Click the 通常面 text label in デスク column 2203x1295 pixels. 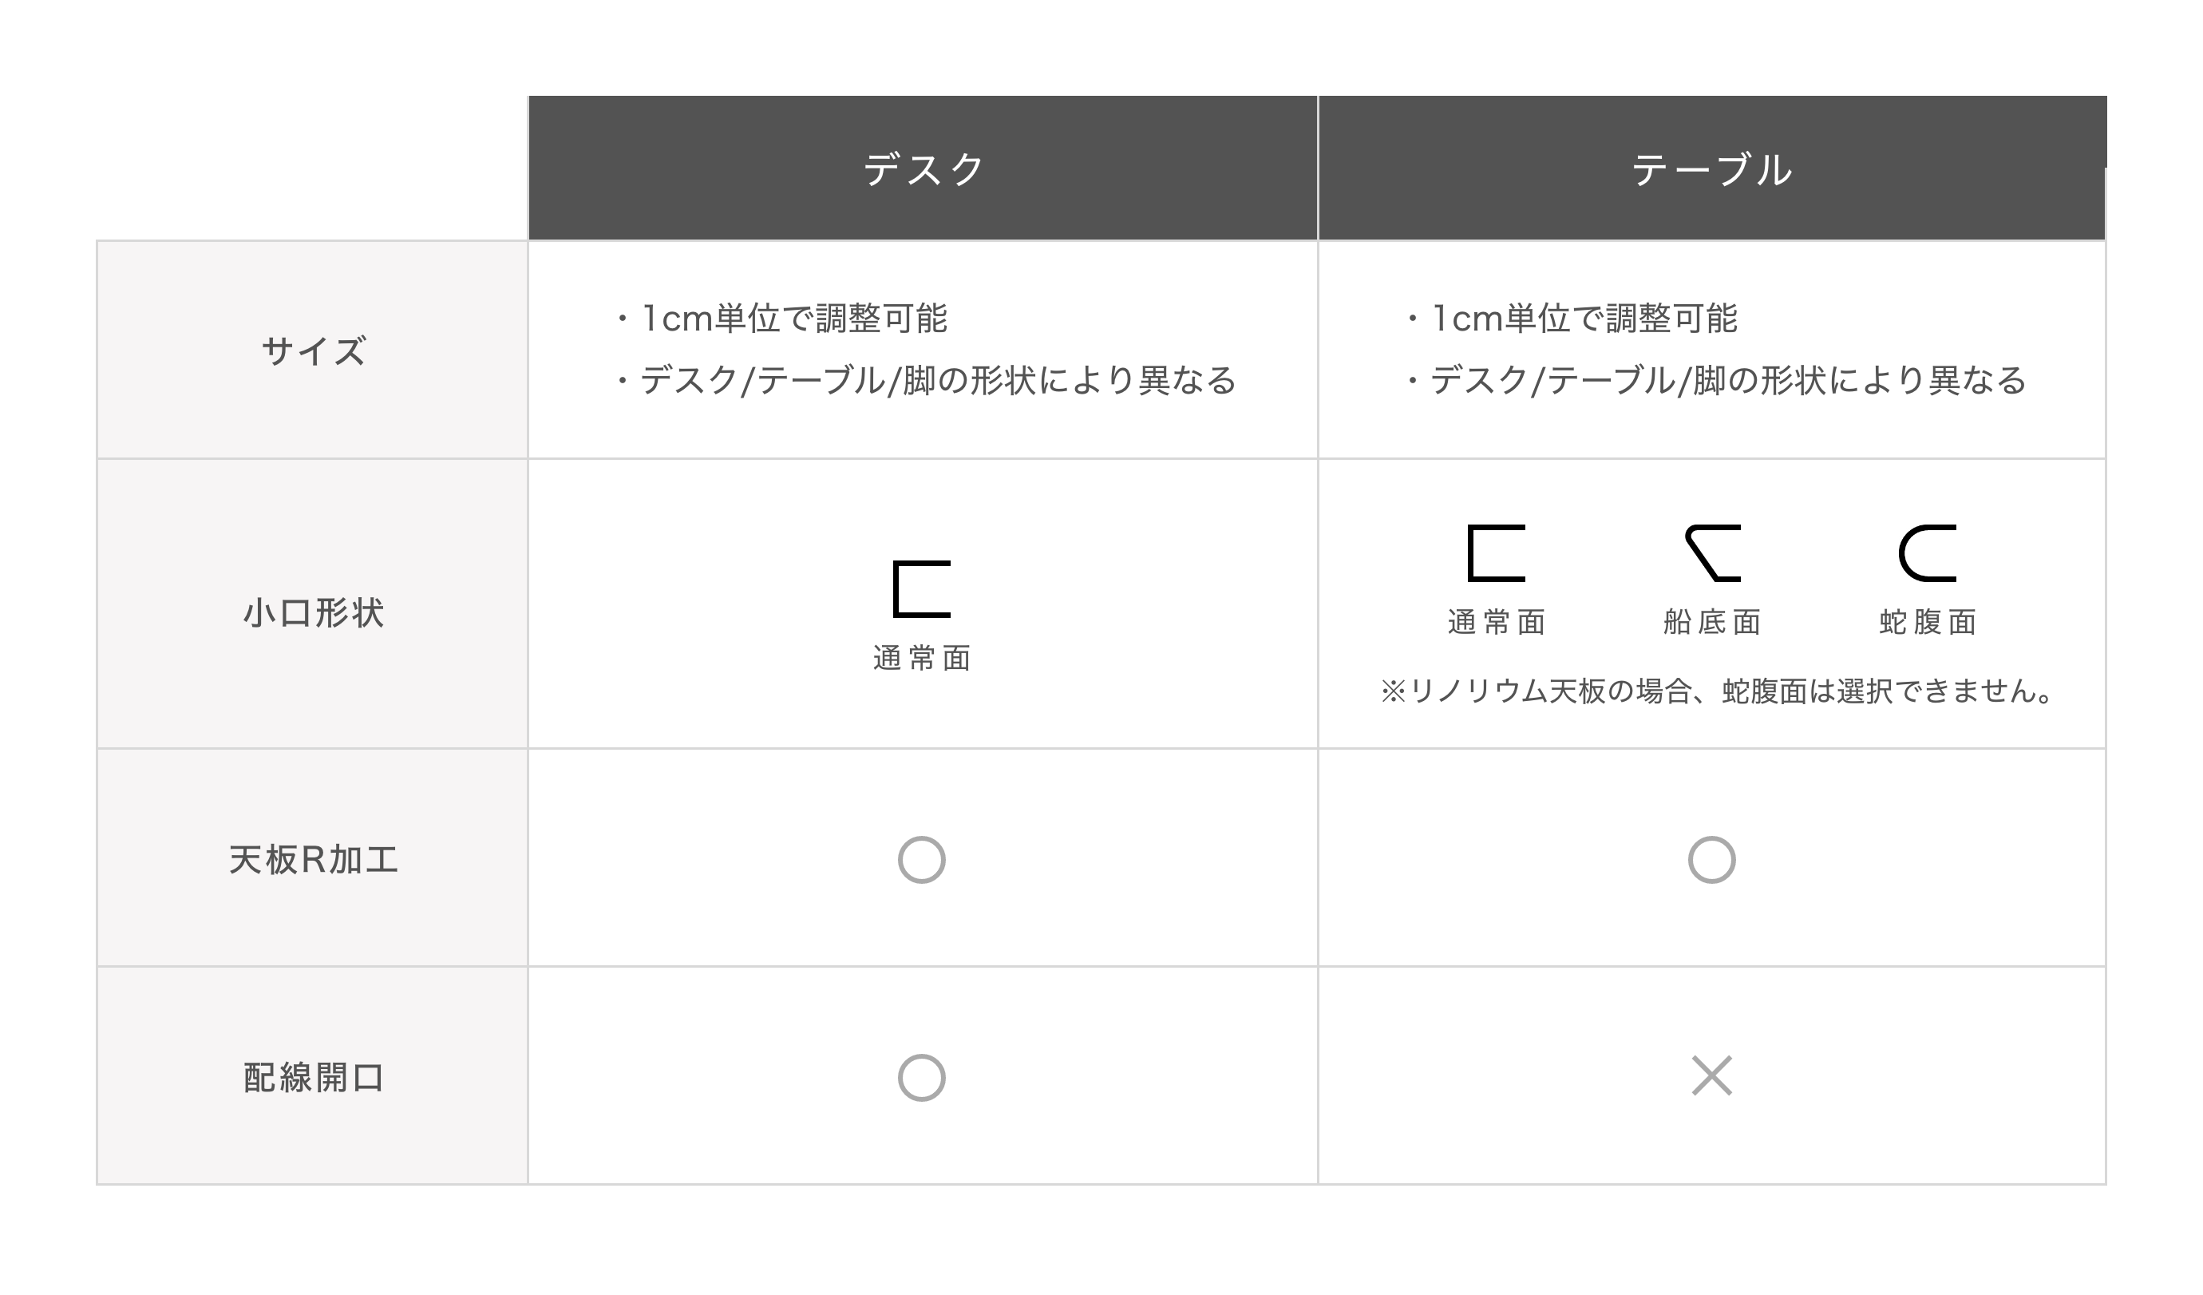[x=921, y=659]
